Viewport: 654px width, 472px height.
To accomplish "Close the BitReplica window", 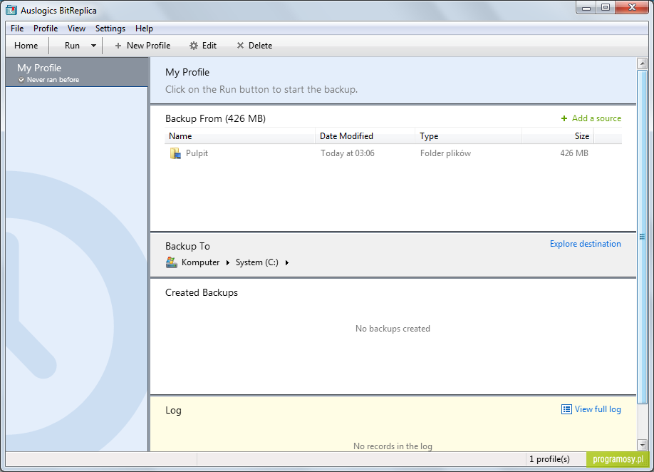I will coord(631,8).
